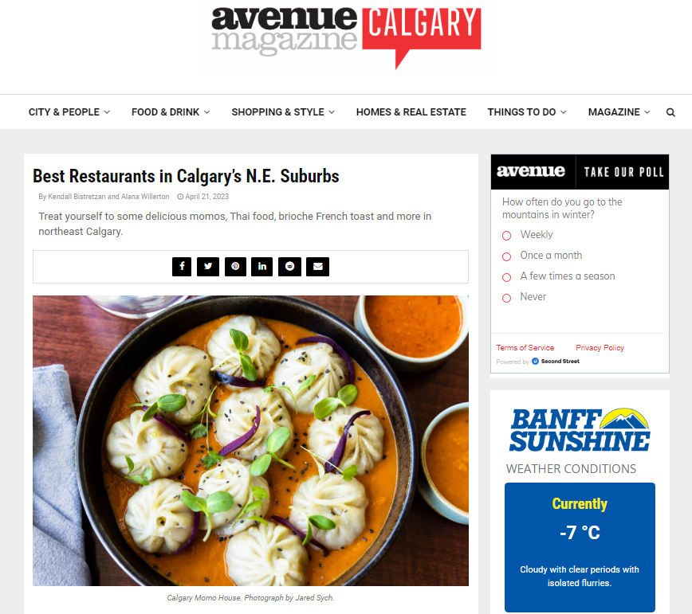Open the Privacy Policy link
The width and height of the screenshot is (692, 614).
point(600,348)
